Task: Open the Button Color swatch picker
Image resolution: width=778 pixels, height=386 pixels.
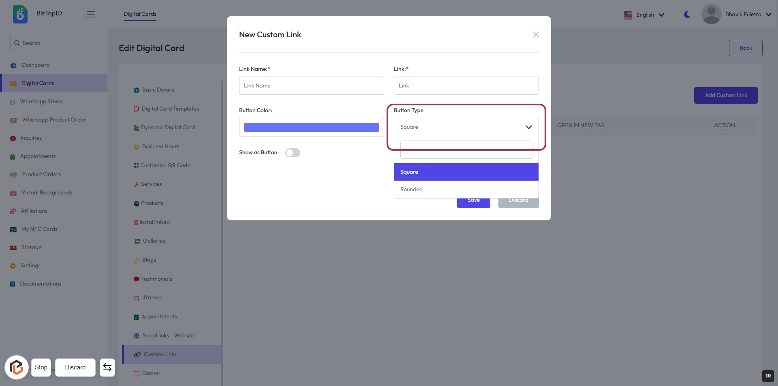Action: [x=311, y=128]
